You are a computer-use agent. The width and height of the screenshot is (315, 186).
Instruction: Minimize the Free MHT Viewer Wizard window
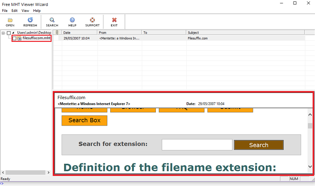pyautogui.click(x=281, y=3)
